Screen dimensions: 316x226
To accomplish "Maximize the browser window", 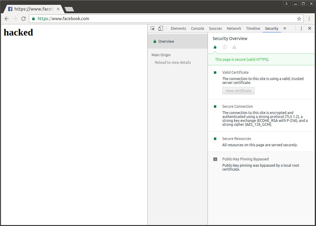I will coord(303,3).
